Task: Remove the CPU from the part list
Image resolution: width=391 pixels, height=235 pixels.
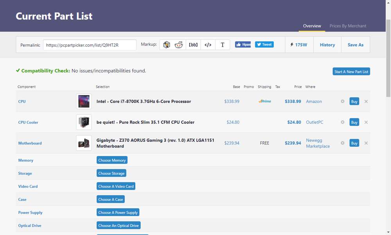Action: tap(366, 101)
